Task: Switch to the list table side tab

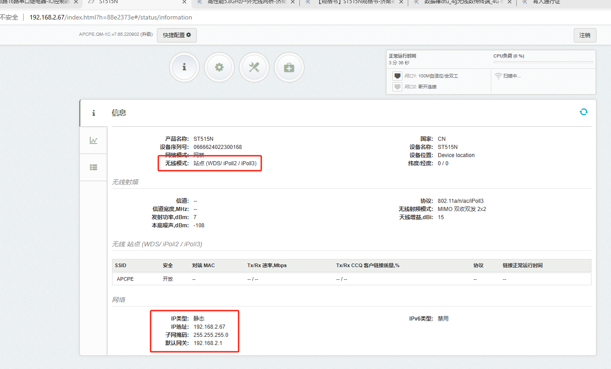Action: pyautogui.click(x=93, y=167)
